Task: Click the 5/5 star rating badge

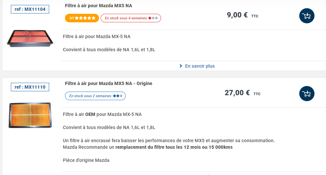Action: pyautogui.click(x=82, y=18)
